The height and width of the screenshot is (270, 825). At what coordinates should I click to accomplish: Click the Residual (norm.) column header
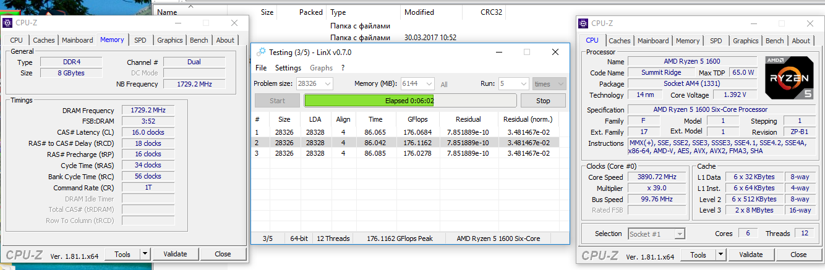(528, 119)
